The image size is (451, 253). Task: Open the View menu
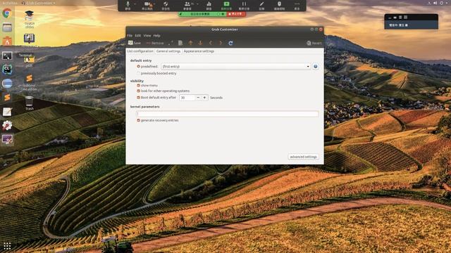(x=147, y=36)
